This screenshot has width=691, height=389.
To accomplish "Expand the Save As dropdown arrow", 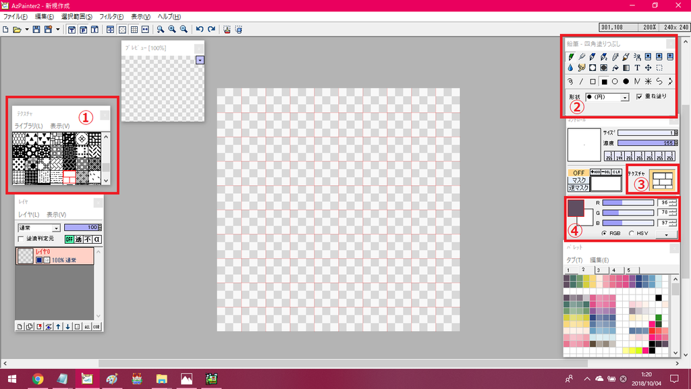I will click(58, 30).
